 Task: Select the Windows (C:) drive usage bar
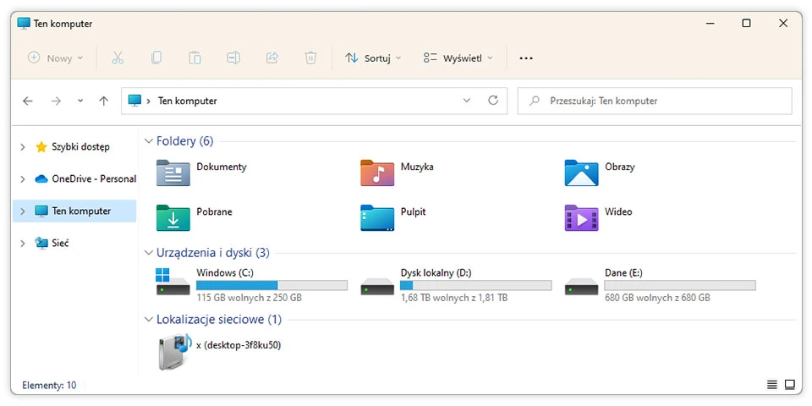pos(272,286)
